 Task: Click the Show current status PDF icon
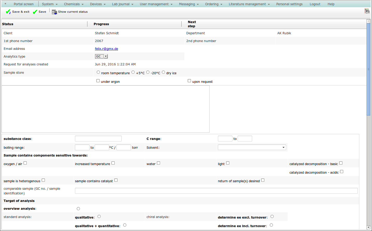[54, 12]
